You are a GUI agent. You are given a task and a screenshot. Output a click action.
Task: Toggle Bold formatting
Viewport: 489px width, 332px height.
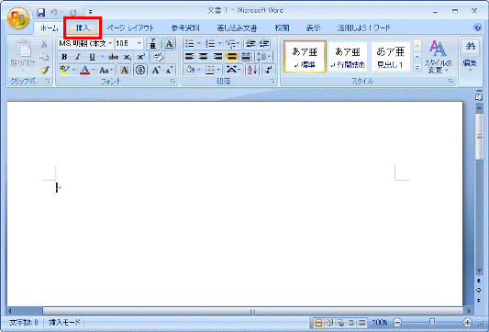coord(64,57)
